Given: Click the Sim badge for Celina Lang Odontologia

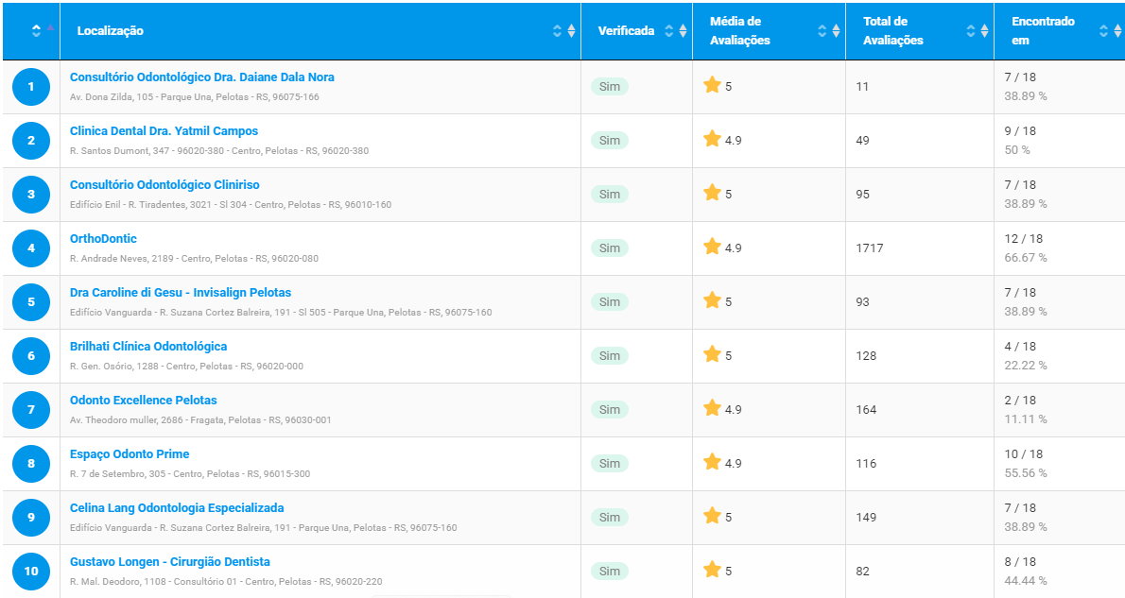Looking at the screenshot, I should [x=609, y=517].
